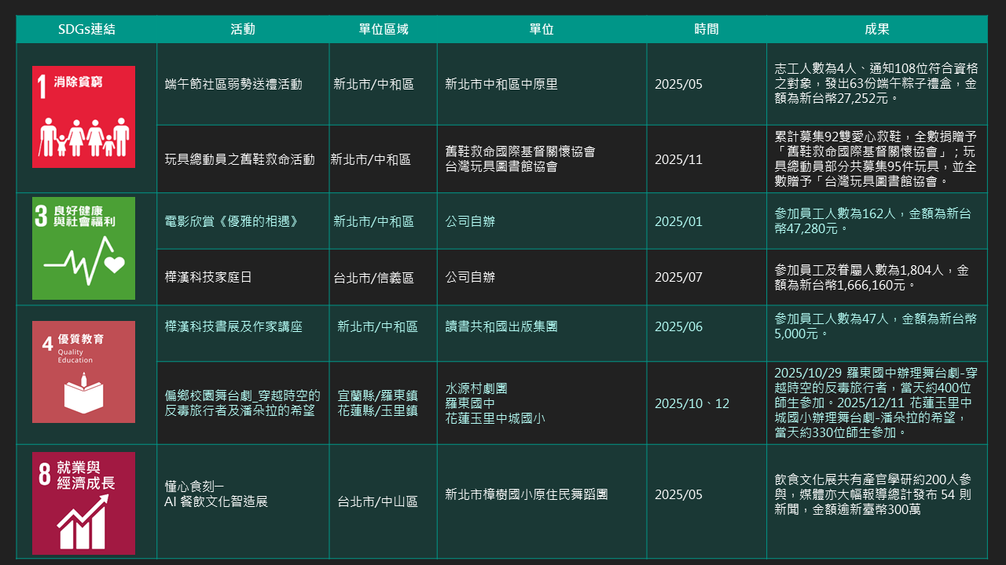1006x565 pixels.
Task: Click the 端午節社區弱勢送禮活動 activity cell
Action: tap(233, 84)
